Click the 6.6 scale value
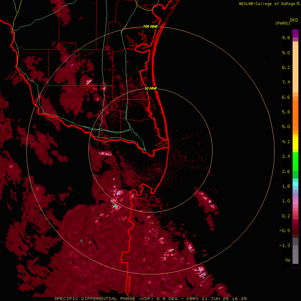 click(286, 97)
